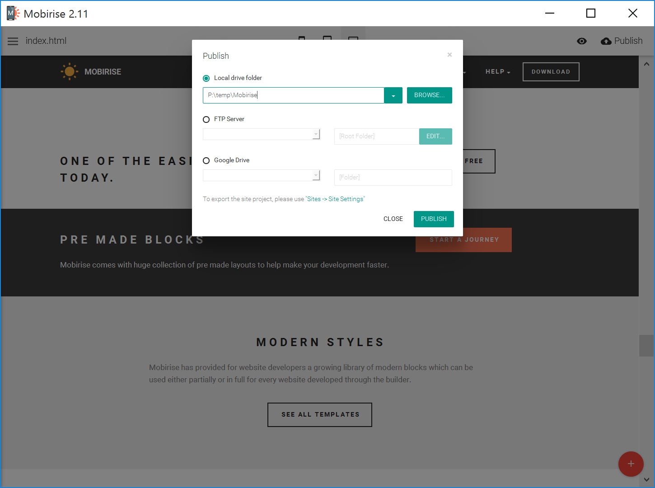Viewport: 655px width, 488px height.
Task: Select the Local drive folder option
Action: pyautogui.click(x=206, y=78)
